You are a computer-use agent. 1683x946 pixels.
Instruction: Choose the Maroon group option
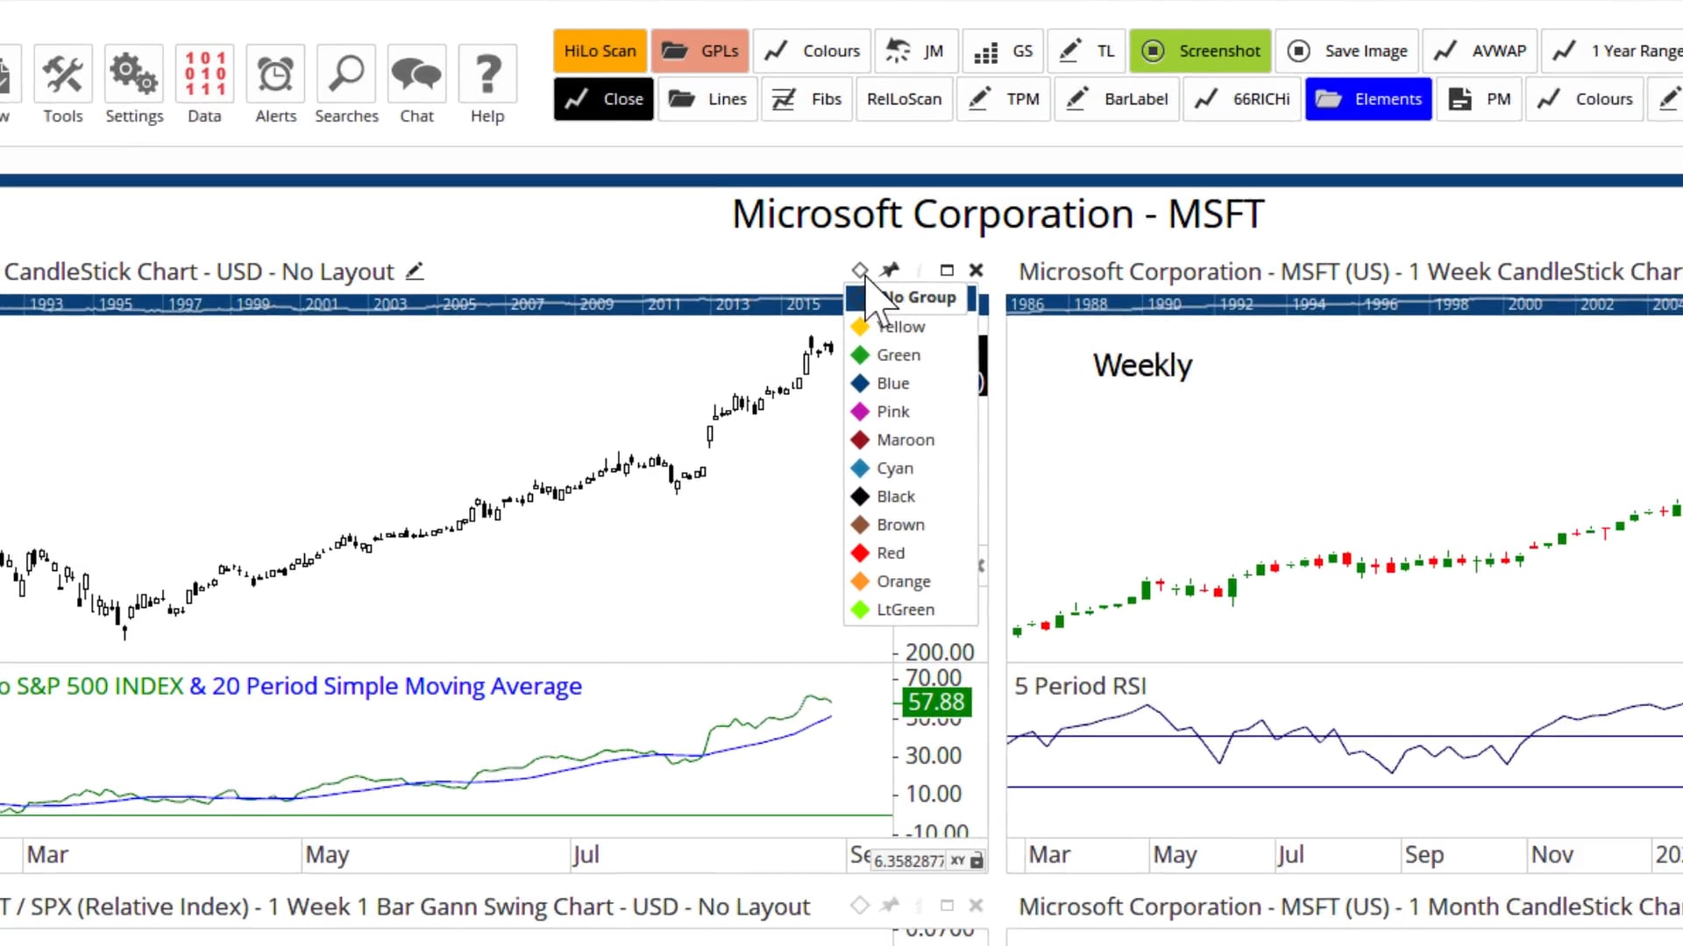click(911, 440)
